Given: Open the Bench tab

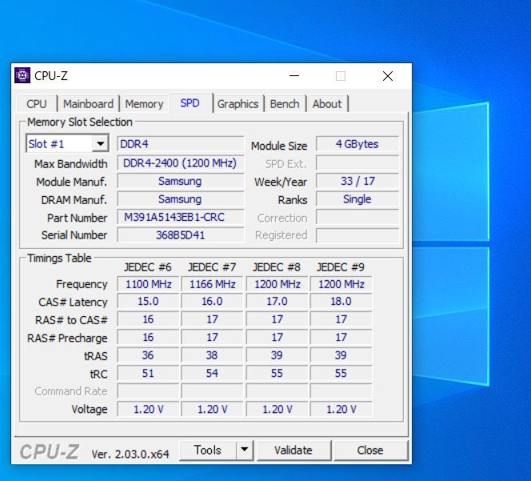Looking at the screenshot, I should [285, 104].
